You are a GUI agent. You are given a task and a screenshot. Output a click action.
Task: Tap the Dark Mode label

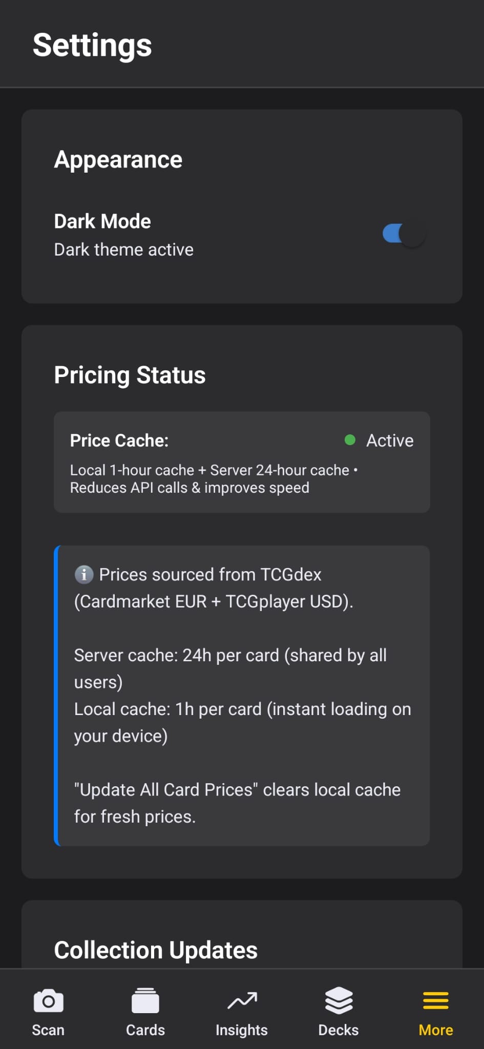point(102,221)
